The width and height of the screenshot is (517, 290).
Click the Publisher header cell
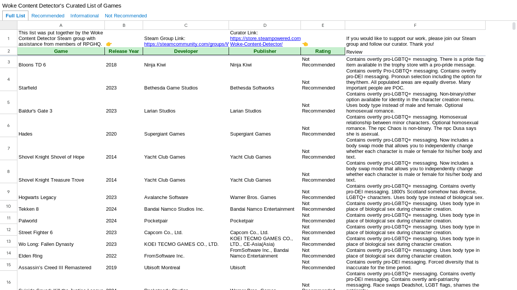[x=265, y=51]
